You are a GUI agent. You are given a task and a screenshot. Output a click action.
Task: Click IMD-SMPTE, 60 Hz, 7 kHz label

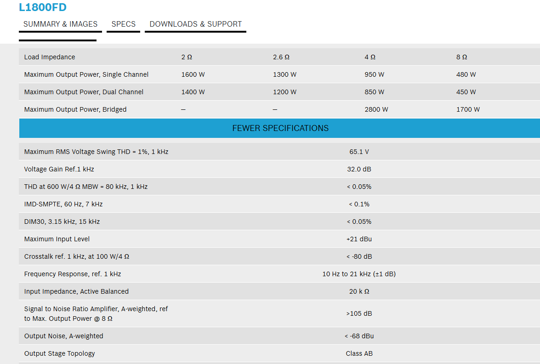click(x=63, y=204)
